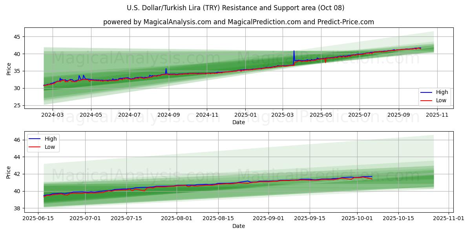
Task: Click the Date axis label under top chart
Action: pyautogui.click(x=238, y=122)
